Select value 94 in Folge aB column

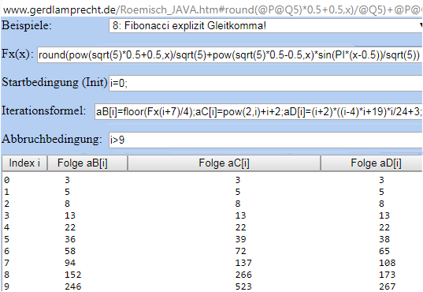[x=70, y=263]
